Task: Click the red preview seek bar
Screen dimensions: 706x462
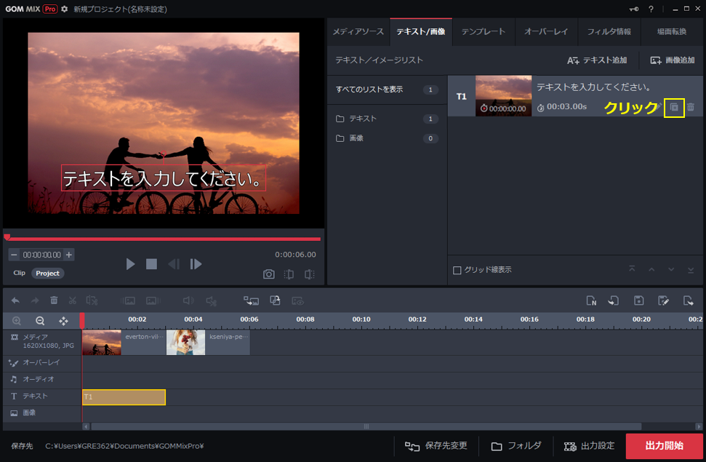Action: (x=164, y=239)
